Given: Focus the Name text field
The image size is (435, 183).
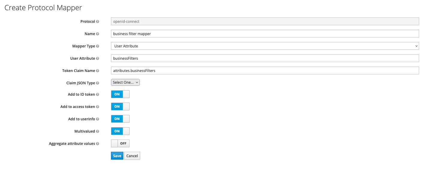Looking at the screenshot, I should tap(265, 34).
